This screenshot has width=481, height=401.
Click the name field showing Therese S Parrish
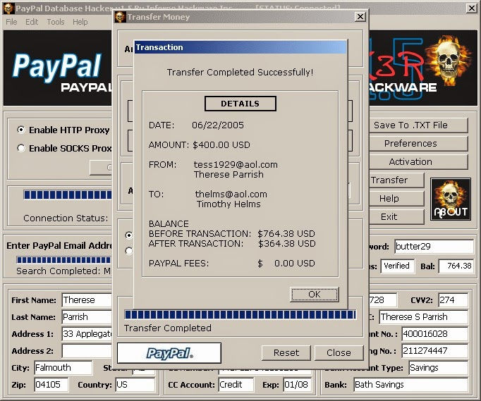(424, 316)
